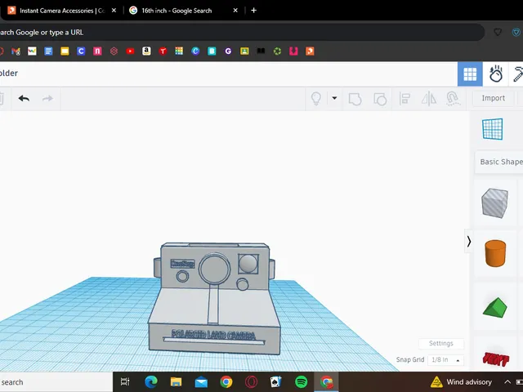Screen dimensions: 523x392
Task: Expand the system tray hidden icons
Action: click(x=507, y=381)
